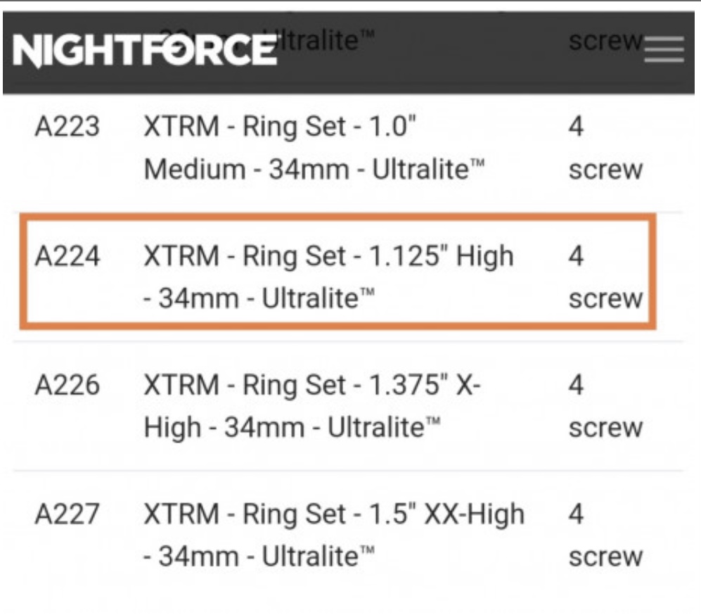Click the screw count for A227

(x=605, y=536)
